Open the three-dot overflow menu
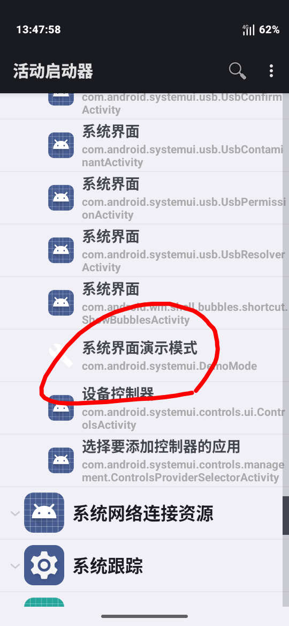Viewport: 289px width, 626px height. point(271,71)
